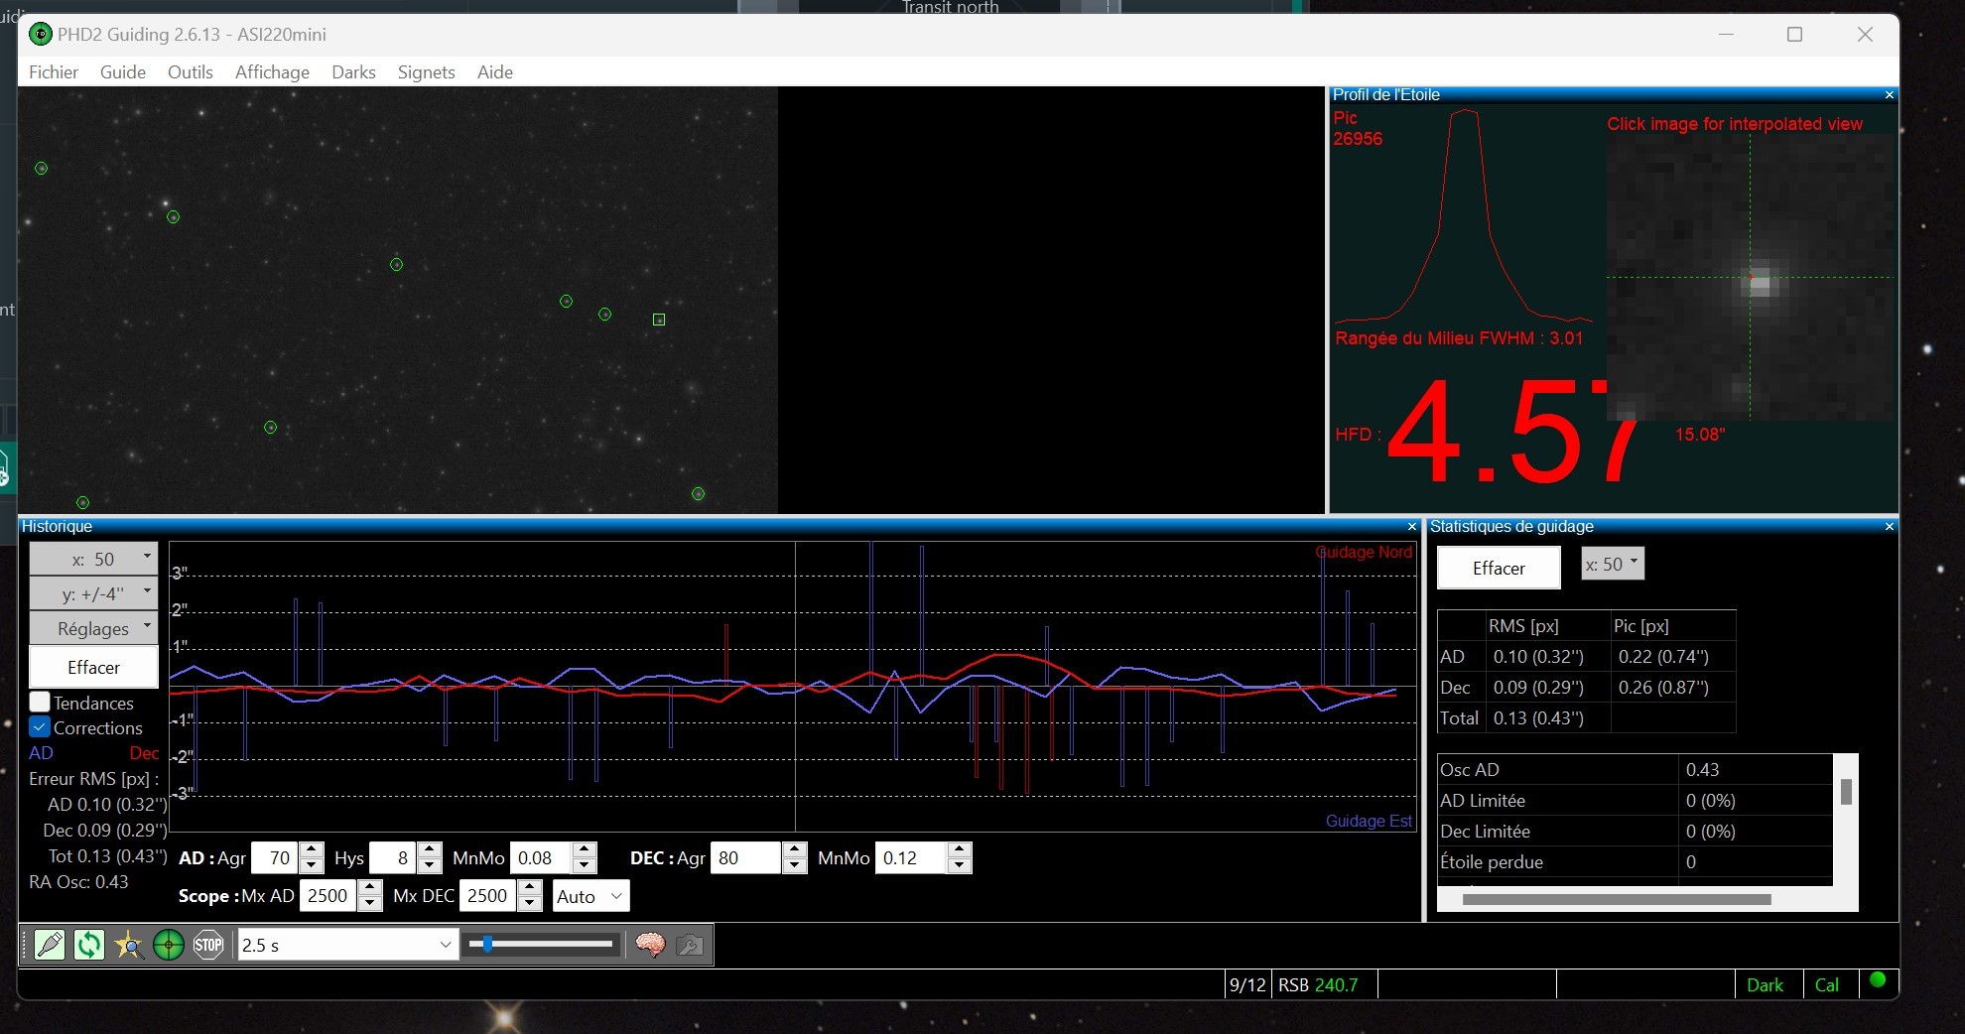Click the star image for interpolated view

(1751, 278)
